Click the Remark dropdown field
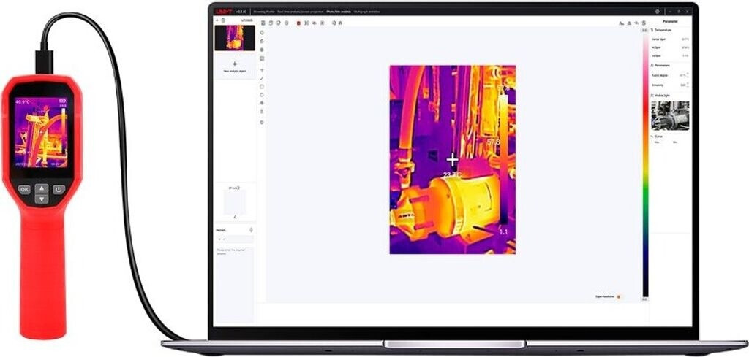The width and height of the screenshot is (749, 357). [x=235, y=239]
